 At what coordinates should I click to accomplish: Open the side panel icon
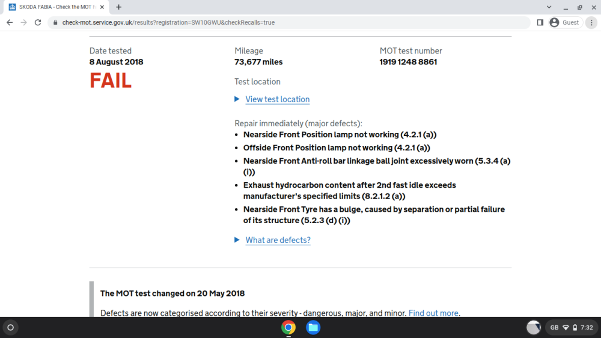pos(540,23)
